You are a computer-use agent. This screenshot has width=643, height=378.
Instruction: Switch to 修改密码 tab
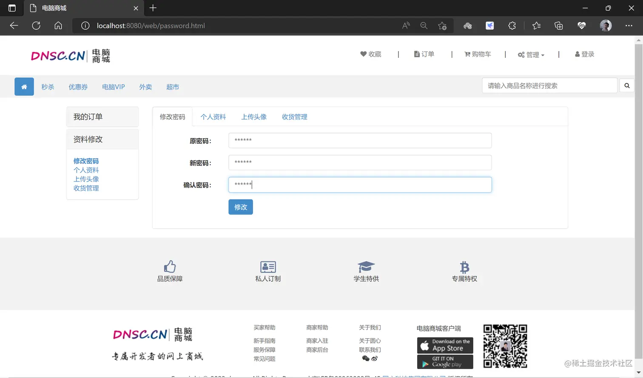172,117
